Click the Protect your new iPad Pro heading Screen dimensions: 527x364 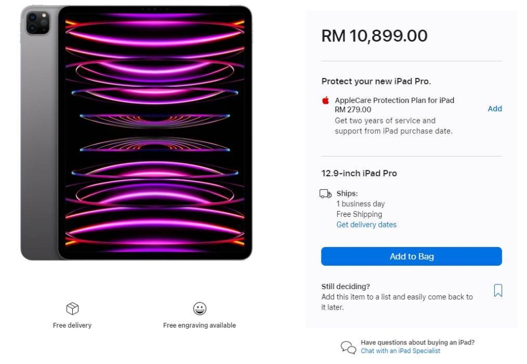pos(376,81)
